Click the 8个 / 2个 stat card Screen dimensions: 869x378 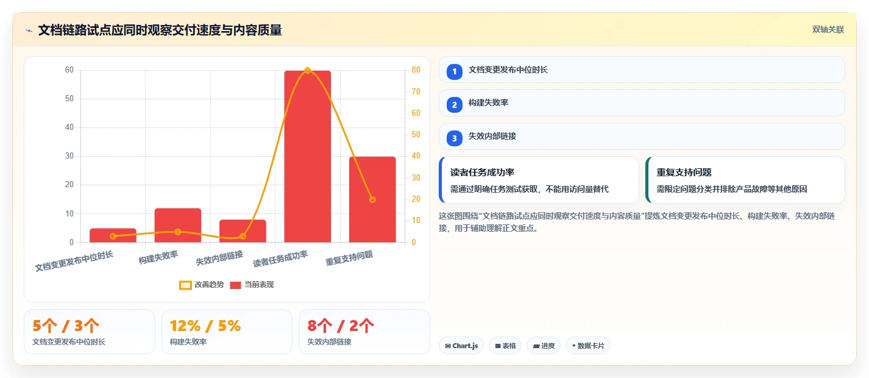[364, 332]
